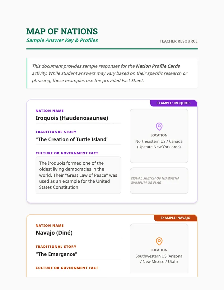Click the green header divider line

(x=112, y=49)
